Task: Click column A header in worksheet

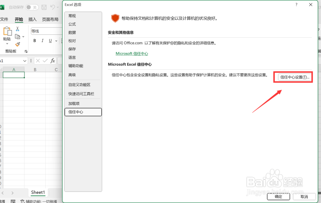Action: pos(14,69)
